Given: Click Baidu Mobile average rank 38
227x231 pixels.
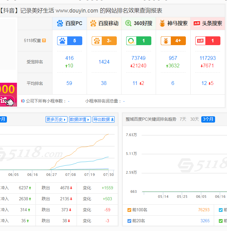Looking at the screenshot, I should point(104,83).
